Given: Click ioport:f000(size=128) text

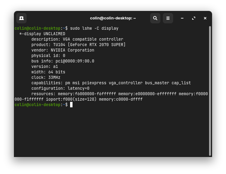Looking at the screenshot, I should click(71, 99).
